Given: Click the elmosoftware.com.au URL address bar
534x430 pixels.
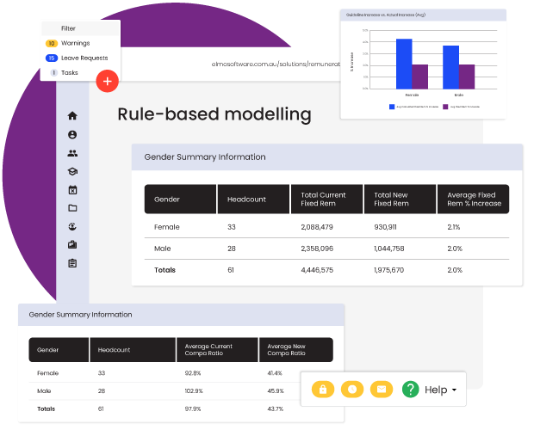Looking at the screenshot, I should tap(275, 64).
